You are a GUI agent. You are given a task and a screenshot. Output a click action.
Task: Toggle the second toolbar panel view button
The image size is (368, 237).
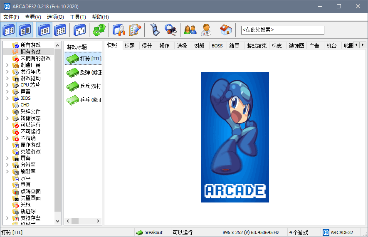pyautogui.click(x=25, y=30)
